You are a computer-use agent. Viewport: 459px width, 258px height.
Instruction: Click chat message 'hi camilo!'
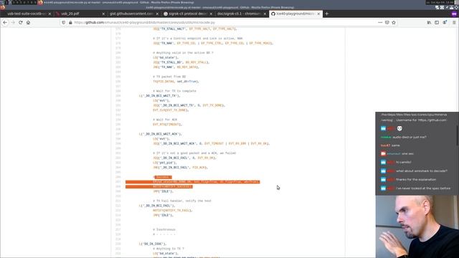coord(403,162)
